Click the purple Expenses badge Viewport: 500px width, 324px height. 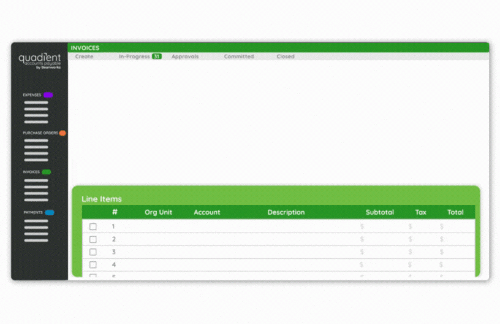[48, 95]
